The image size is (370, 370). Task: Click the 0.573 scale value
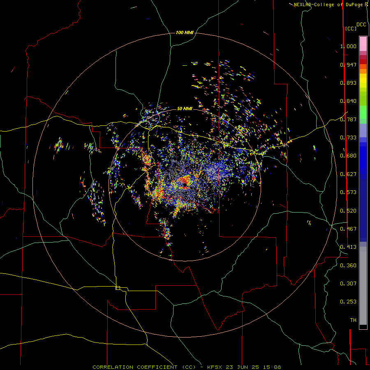tap(348, 192)
